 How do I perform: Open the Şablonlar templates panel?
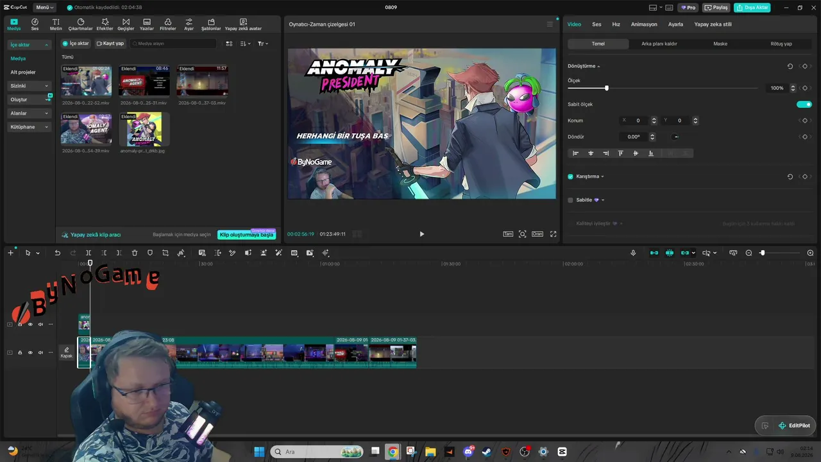point(211,24)
